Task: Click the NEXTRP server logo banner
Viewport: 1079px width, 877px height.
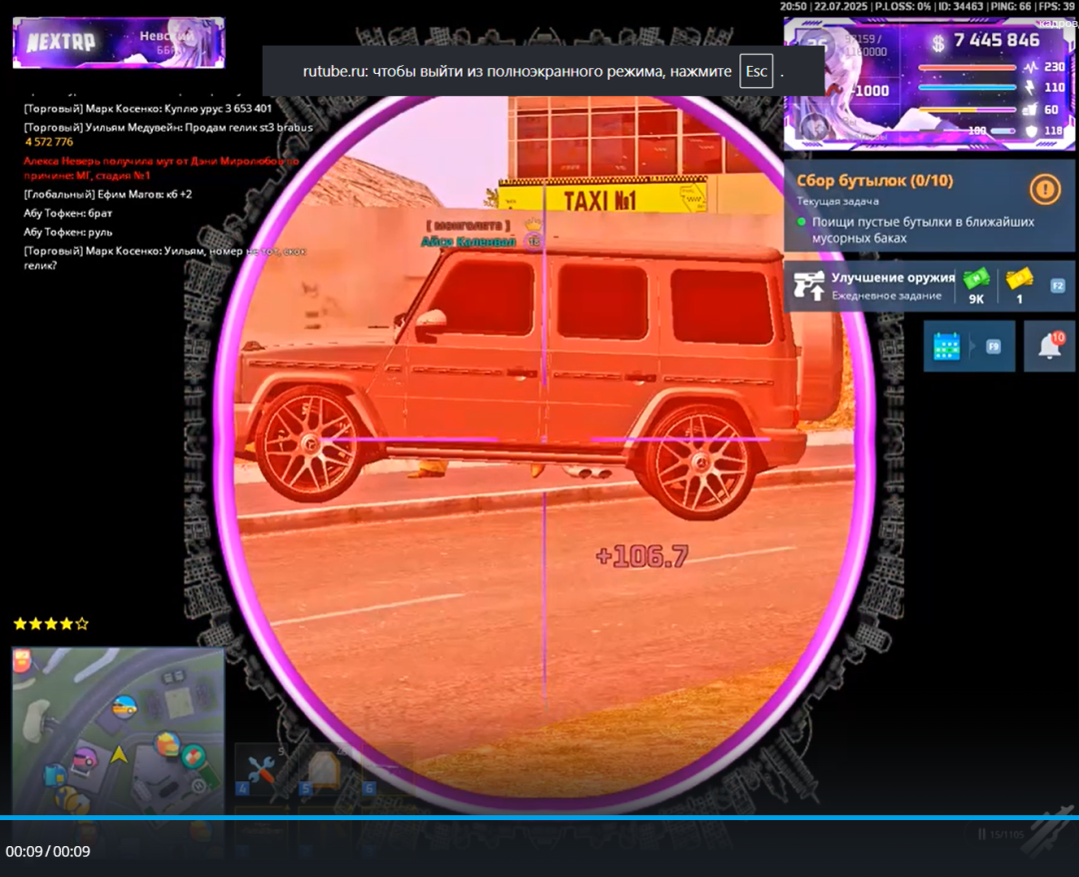Action: 118,43
